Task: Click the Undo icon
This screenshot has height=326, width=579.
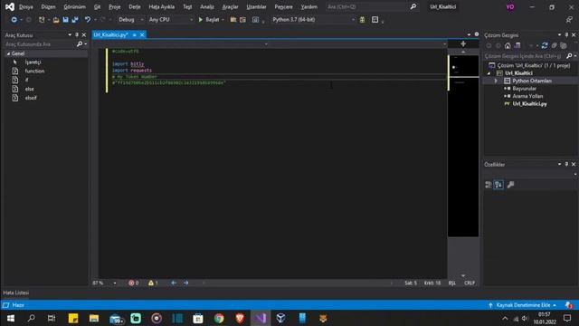Action: tap(87, 20)
